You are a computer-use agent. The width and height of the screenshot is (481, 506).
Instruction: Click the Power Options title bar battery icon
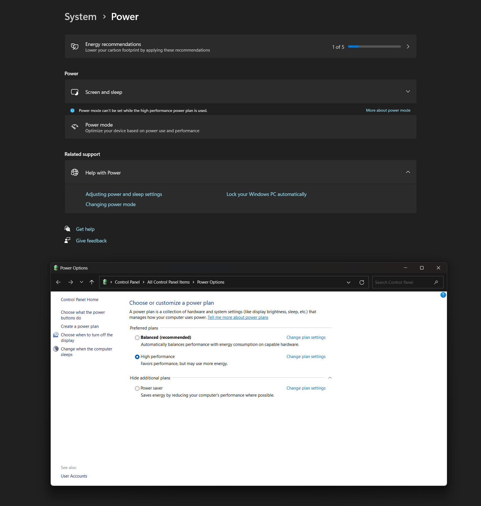56,268
